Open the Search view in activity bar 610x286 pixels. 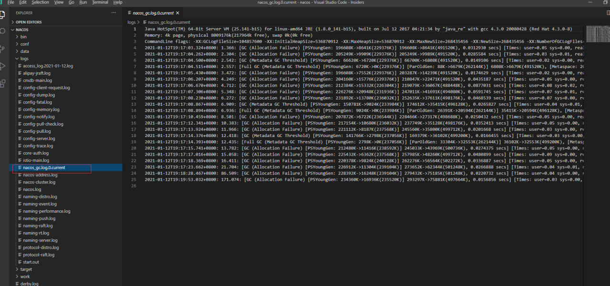click(x=2, y=31)
